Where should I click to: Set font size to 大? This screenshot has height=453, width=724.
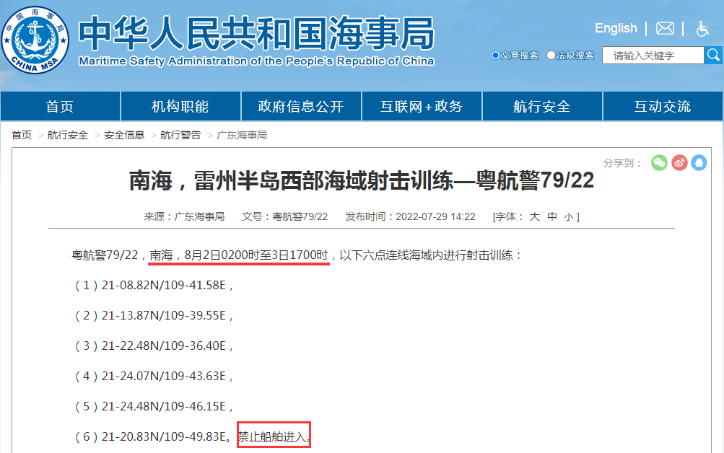[x=535, y=216]
